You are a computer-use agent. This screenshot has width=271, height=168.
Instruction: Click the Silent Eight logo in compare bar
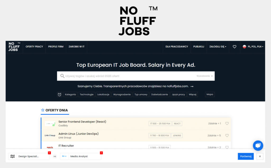coord(12,156)
